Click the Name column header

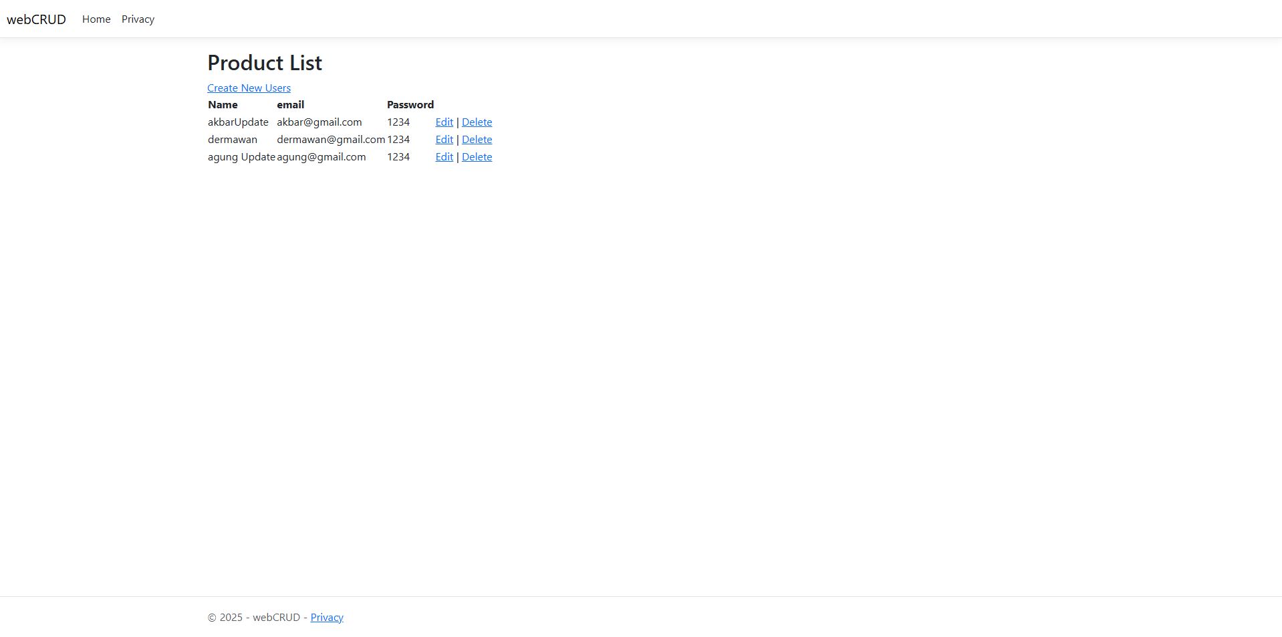click(223, 105)
